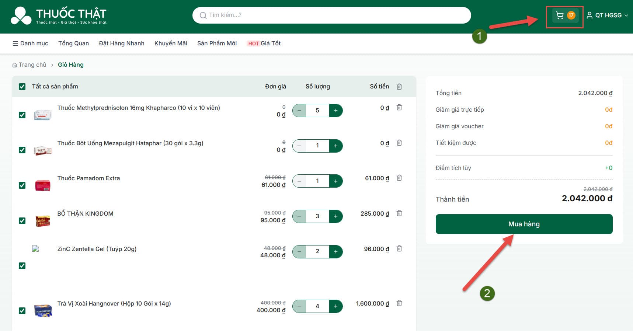Screen dimensions: 633x331
Task: Toggle the Tất cả sản phẩm checkbox
Action: (x=22, y=87)
